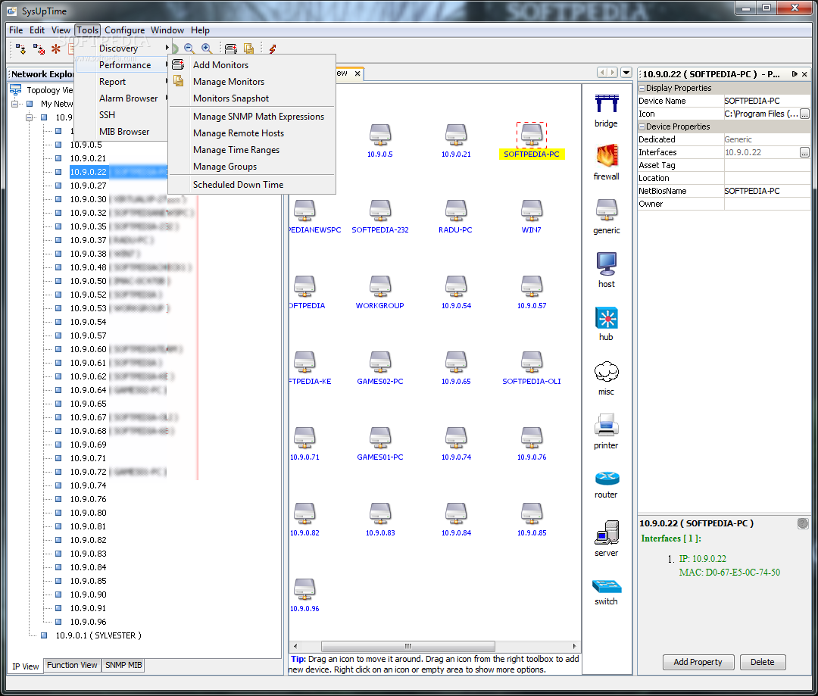
Task: Click the red lightning bolt toolbar icon
Action: (x=273, y=48)
